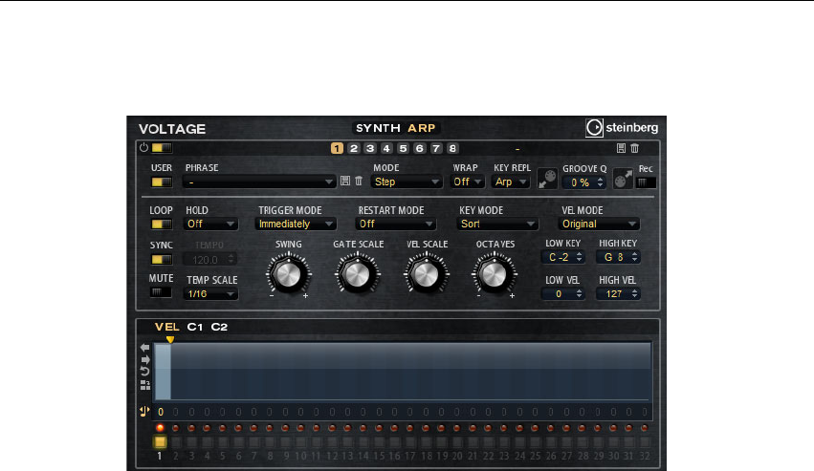
Task: Select the C2 controller lane tab
Action: [219, 327]
